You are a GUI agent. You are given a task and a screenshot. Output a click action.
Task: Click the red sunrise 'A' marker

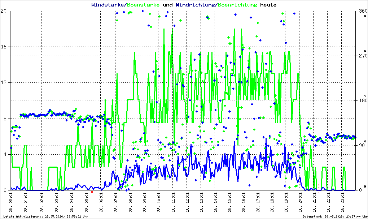(x=92, y=192)
